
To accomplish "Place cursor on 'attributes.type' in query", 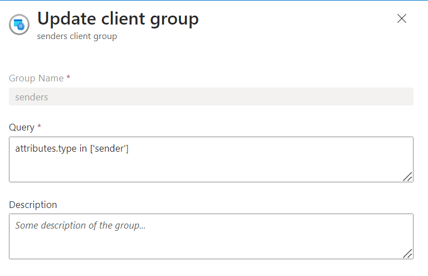I will coord(46,149).
